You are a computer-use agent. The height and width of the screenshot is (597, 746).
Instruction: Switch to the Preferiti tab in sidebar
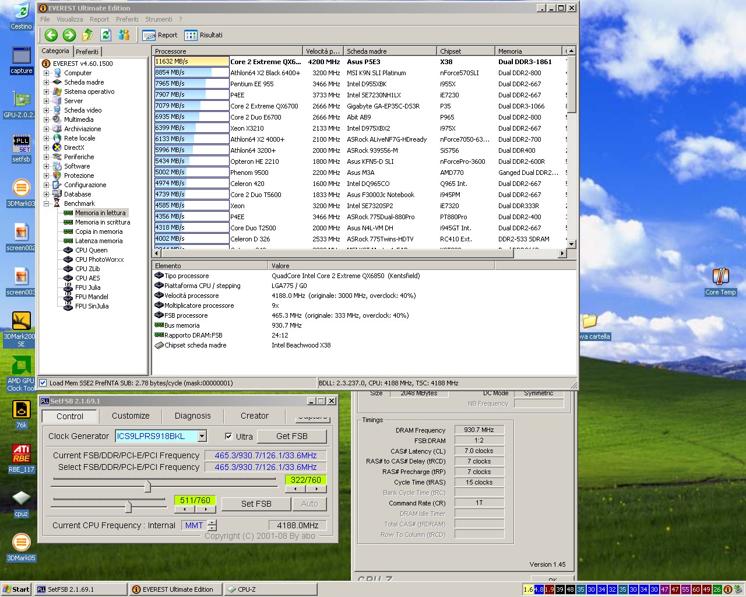pos(87,52)
